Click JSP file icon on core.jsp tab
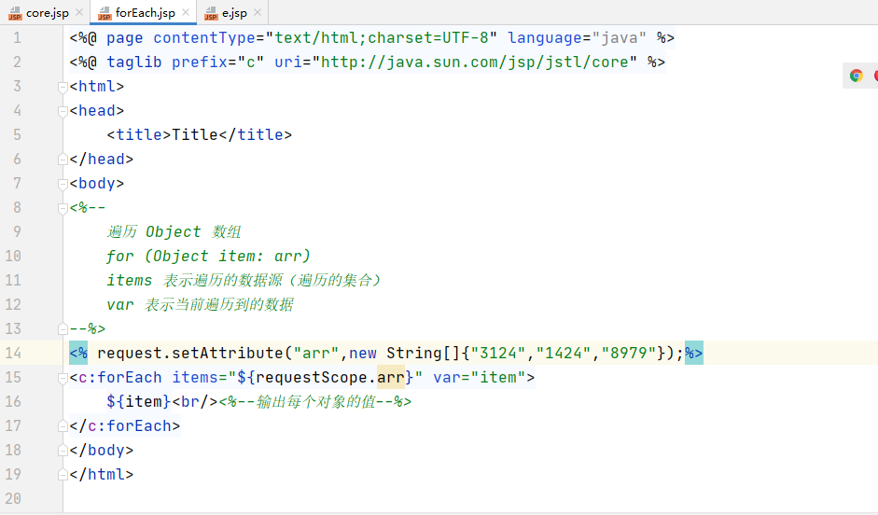Image resolution: width=878 pixels, height=515 pixels. (x=15, y=13)
